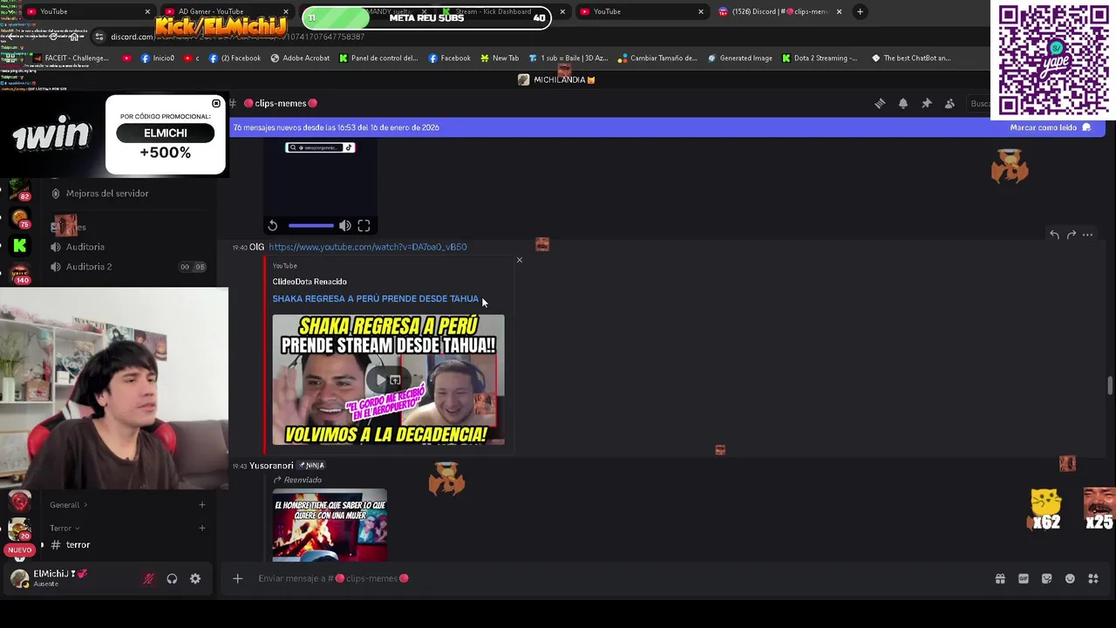Open Dota 2 Streaming bookmark

pyautogui.click(x=820, y=58)
